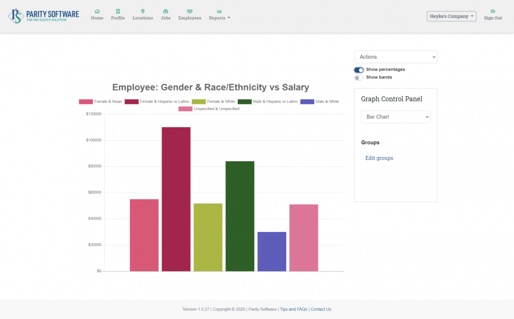Open the Tips and FAQs link
The image size is (514, 319).
pos(293,309)
